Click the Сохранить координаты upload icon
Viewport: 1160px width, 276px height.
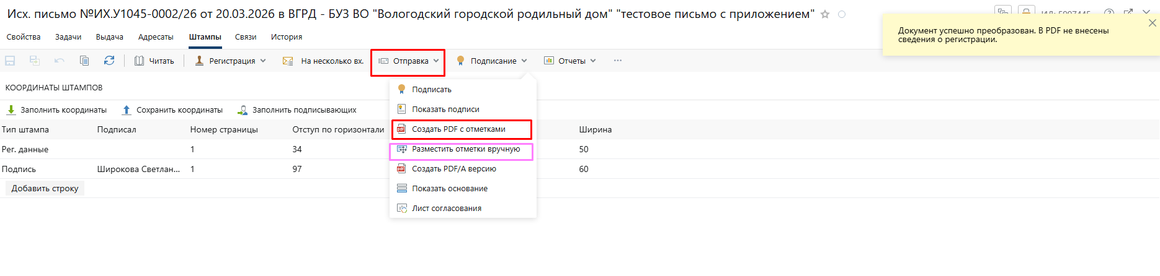point(127,110)
